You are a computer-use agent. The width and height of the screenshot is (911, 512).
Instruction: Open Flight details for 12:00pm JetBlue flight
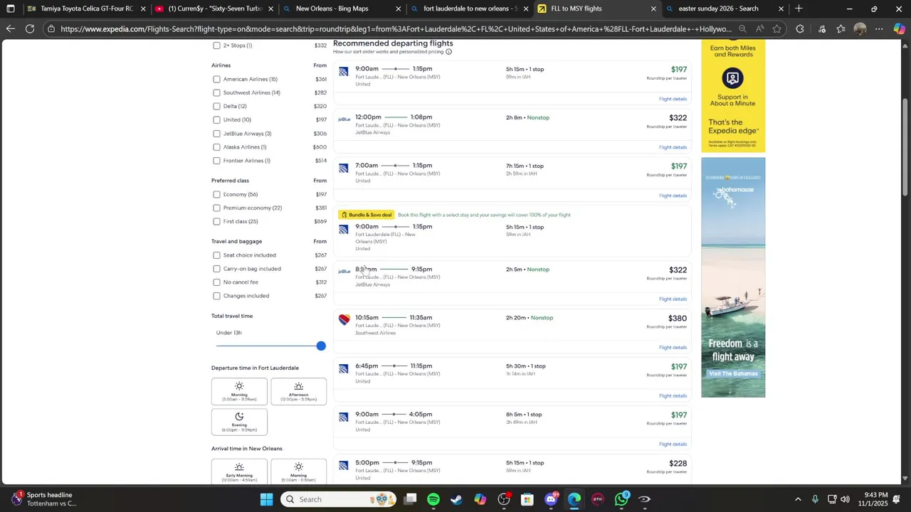click(673, 147)
